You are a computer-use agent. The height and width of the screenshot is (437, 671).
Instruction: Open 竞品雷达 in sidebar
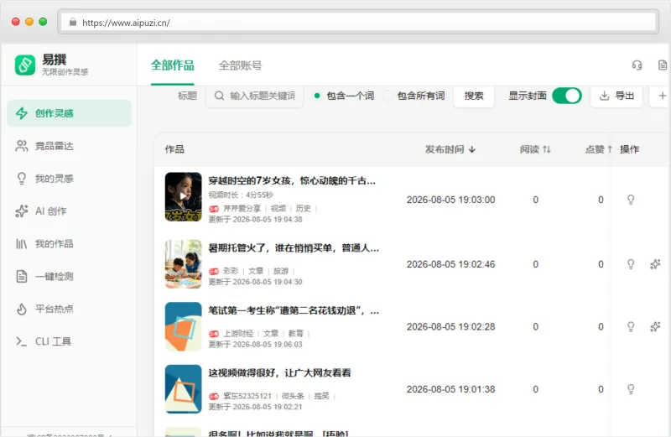[x=69, y=146]
